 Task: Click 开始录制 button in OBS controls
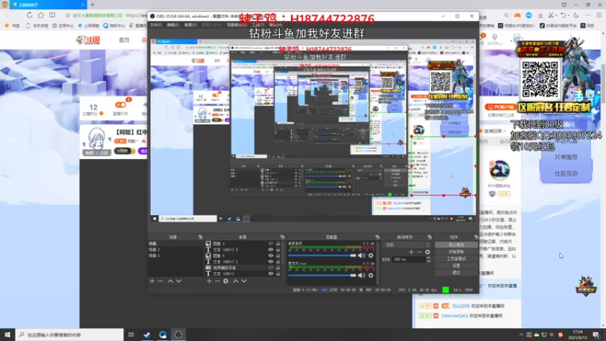click(x=456, y=252)
